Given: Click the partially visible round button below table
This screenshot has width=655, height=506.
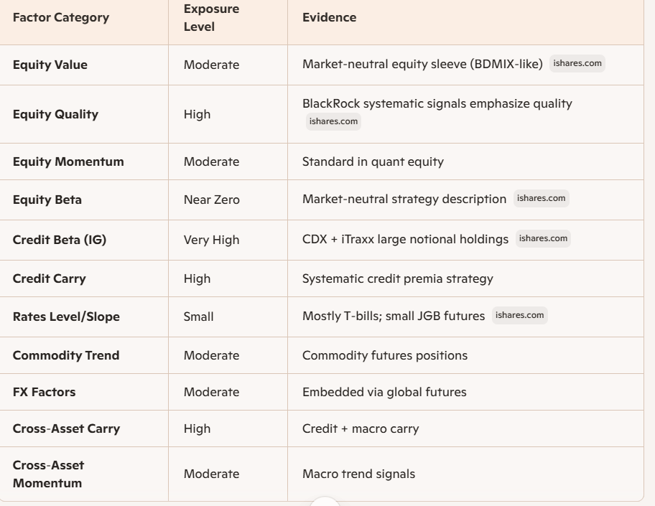Looking at the screenshot, I should click(325, 502).
